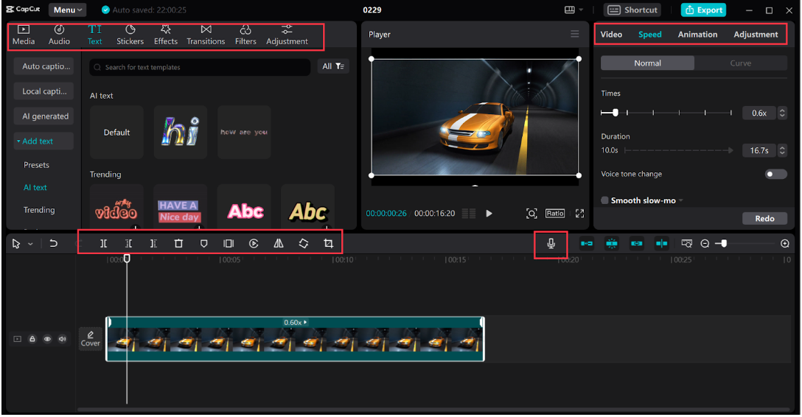Select the Curve speed mode

point(740,63)
